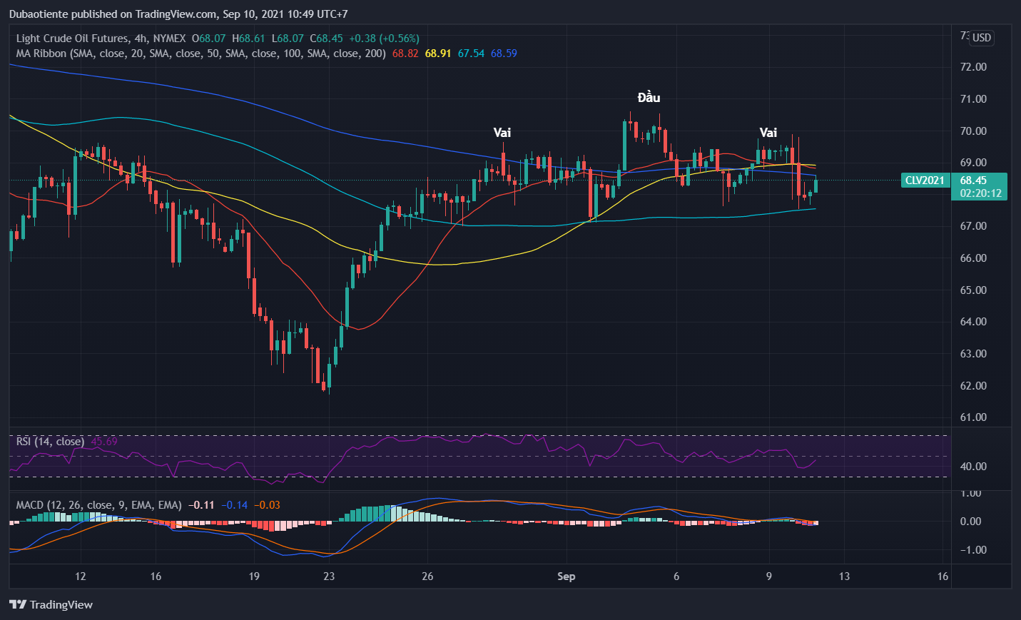Click the 19 date on time axis

[x=253, y=576]
